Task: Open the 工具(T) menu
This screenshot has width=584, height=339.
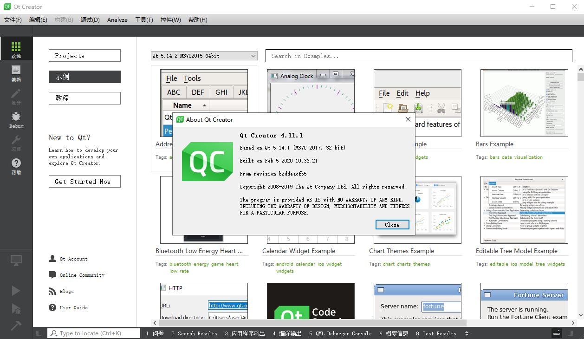Action: [x=144, y=20]
